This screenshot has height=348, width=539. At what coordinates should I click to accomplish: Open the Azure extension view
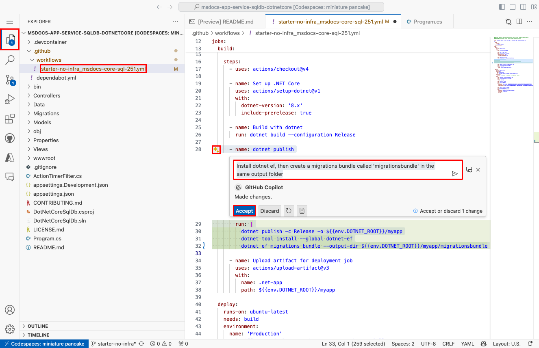pyautogui.click(x=10, y=157)
